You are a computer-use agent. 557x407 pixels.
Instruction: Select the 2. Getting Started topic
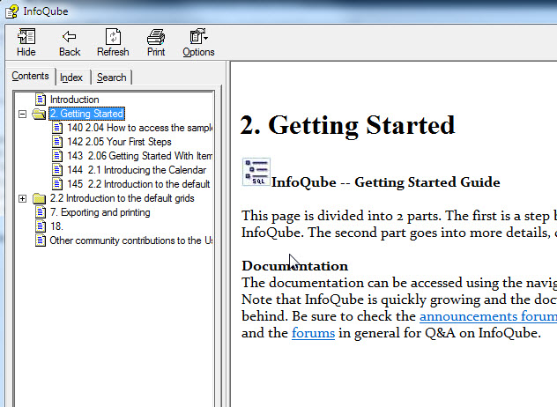pos(86,114)
